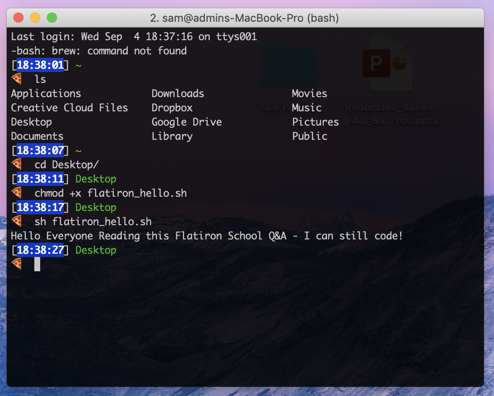
Task: Click the terminal window title text
Action: [244, 18]
